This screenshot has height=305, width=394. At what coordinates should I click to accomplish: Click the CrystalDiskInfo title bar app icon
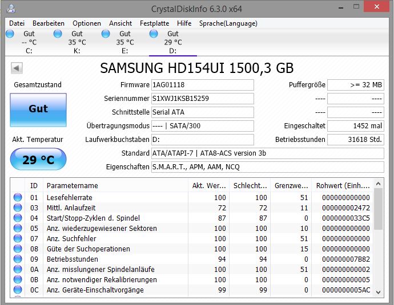pyautogui.click(x=11, y=9)
